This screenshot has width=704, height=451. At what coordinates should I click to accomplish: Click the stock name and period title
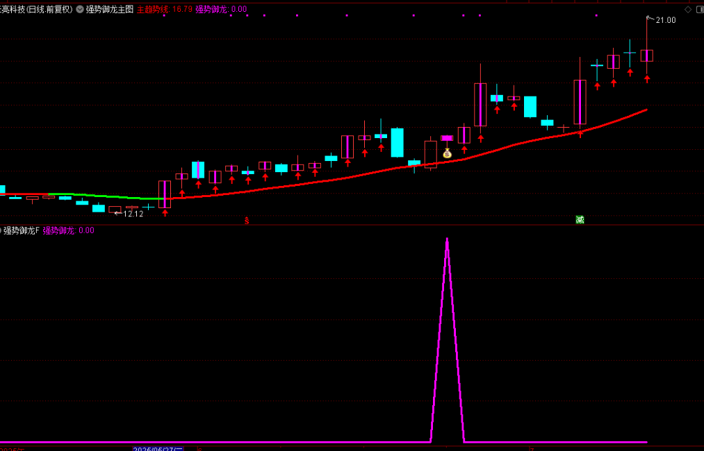click(36, 10)
